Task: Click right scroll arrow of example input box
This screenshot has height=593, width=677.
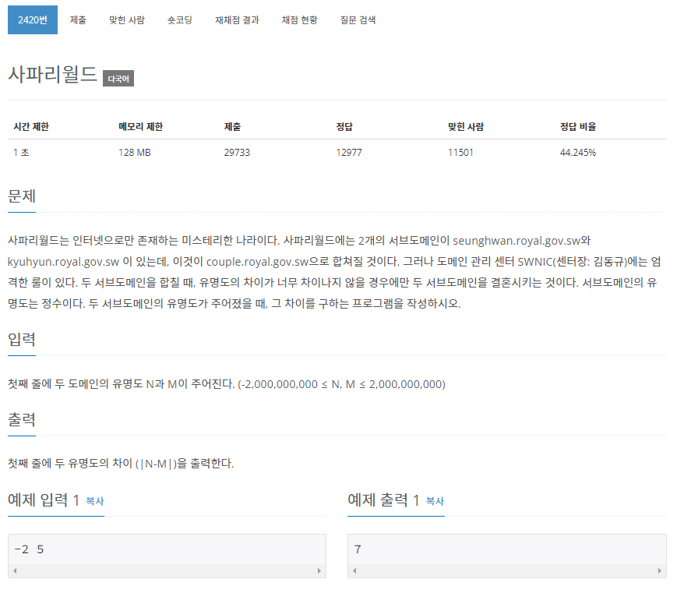Action: (x=319, y=570)
